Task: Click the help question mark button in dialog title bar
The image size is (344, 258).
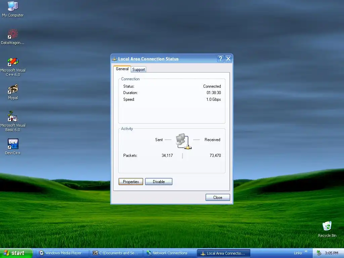Action: click(220, 58)
